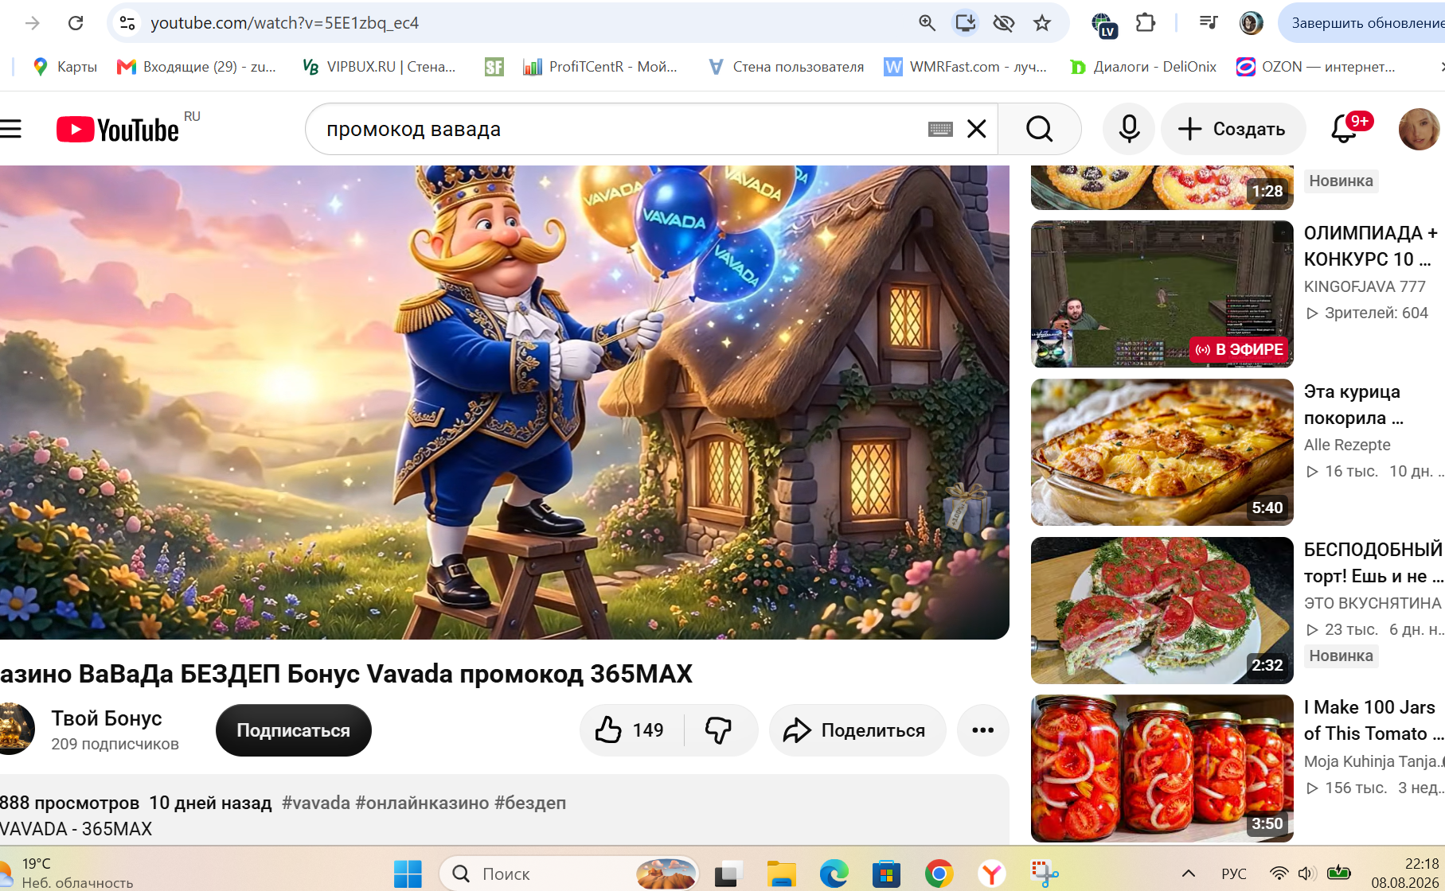Click the #vavada hashtag
1445x891 pixels.
pos(316,803)
